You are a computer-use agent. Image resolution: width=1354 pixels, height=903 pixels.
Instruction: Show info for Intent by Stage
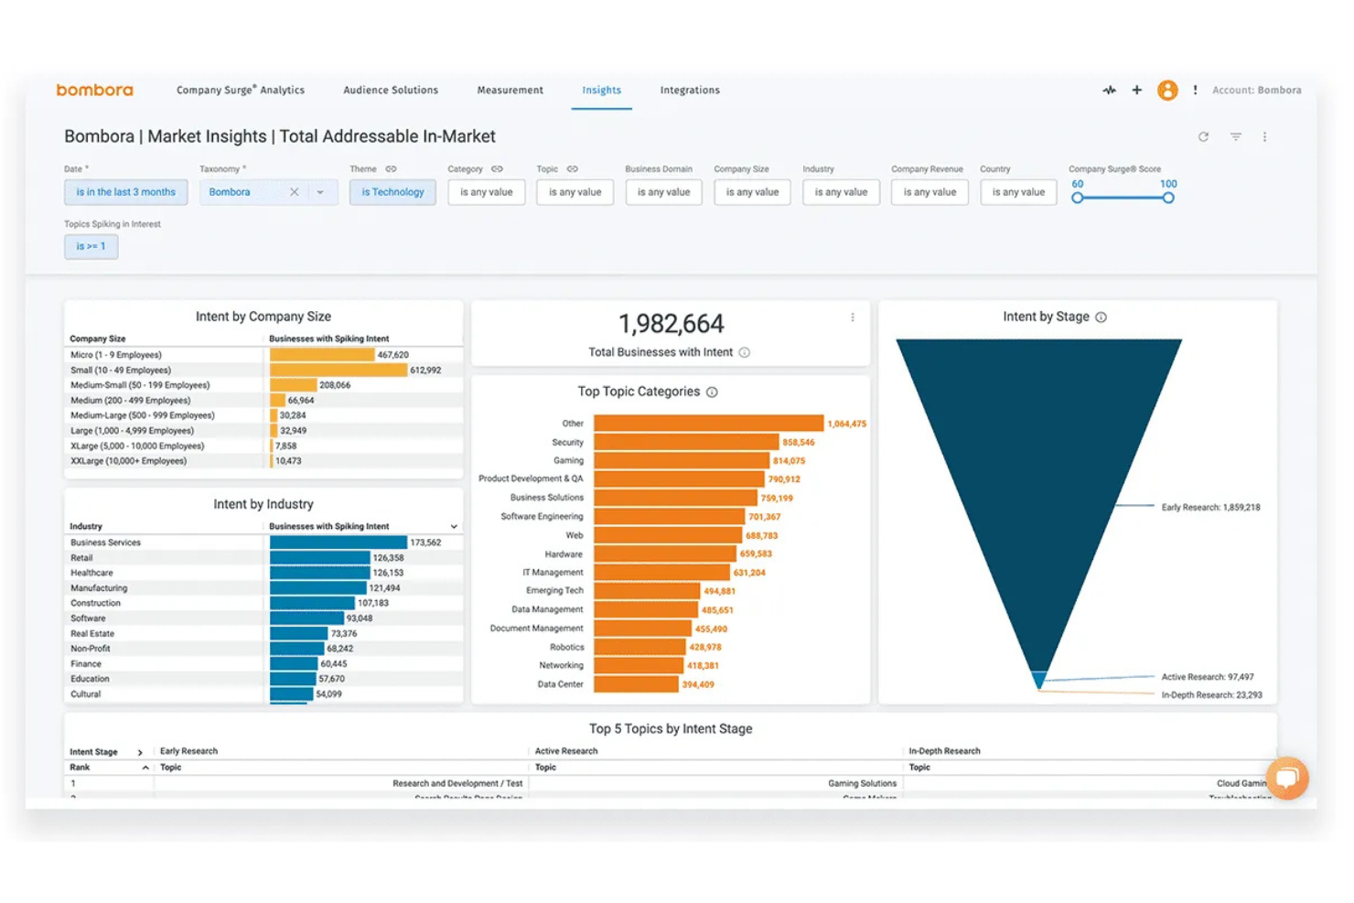(x=1101, y=317)
